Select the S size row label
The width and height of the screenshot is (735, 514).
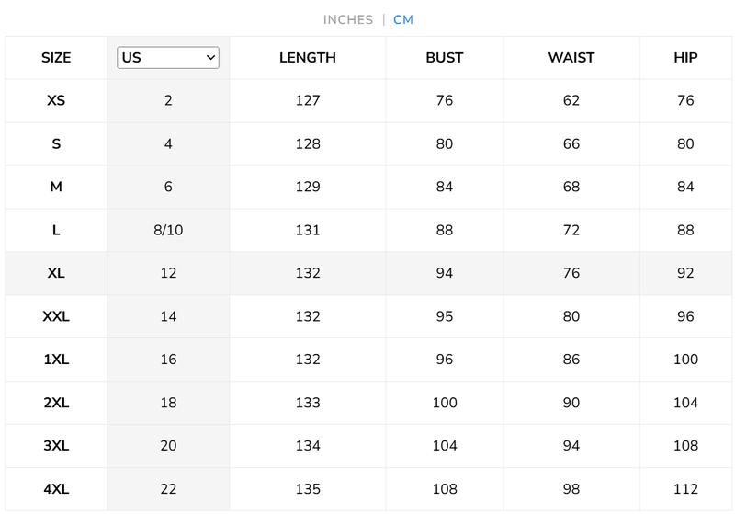click(56, 143)
